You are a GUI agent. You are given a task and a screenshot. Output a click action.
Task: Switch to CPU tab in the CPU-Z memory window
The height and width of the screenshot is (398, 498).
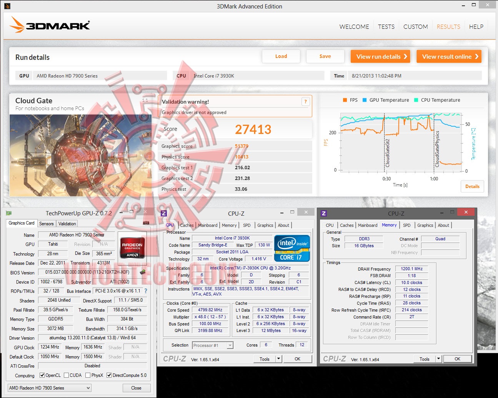point(330,225)
